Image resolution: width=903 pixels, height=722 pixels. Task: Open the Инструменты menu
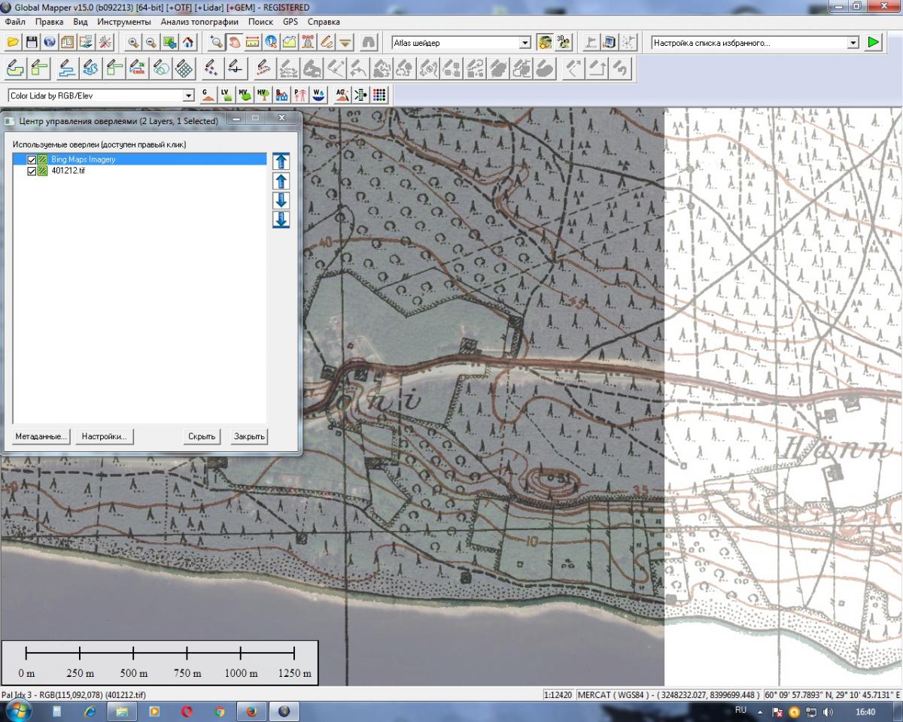coord(123,22)
